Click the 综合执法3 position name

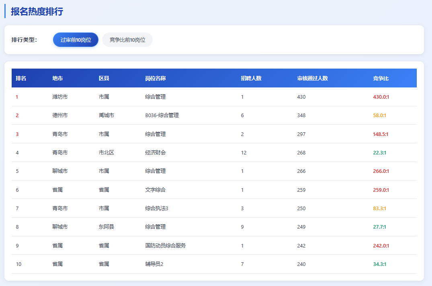tap(157, 209)
